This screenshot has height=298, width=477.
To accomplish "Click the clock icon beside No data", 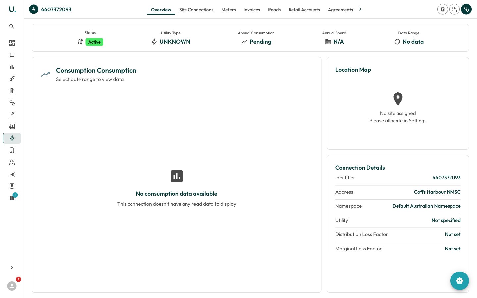I will pyautogui.click(x=397, y=42).
